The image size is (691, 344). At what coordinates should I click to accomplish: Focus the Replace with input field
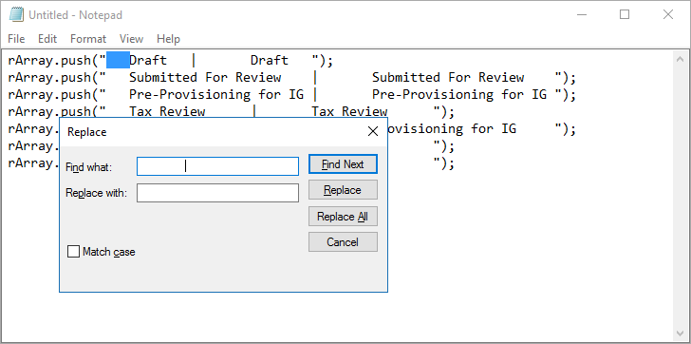pyautogui.click(x=217, y=193)
